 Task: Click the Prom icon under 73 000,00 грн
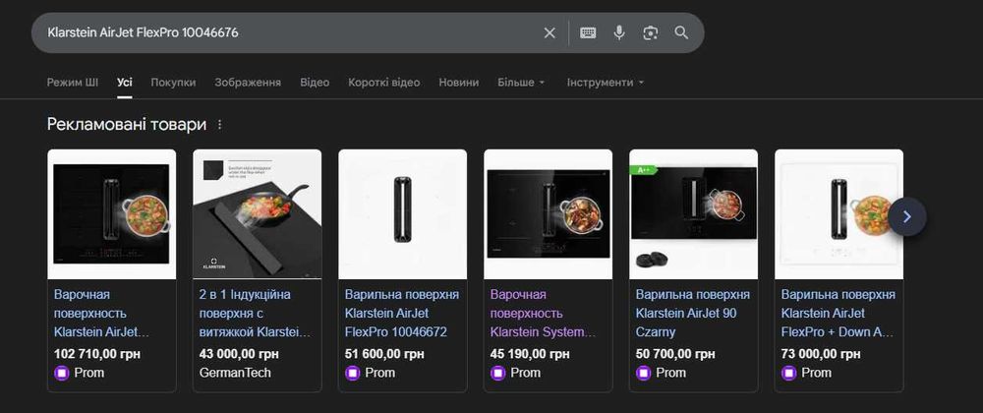pos(788,373)
